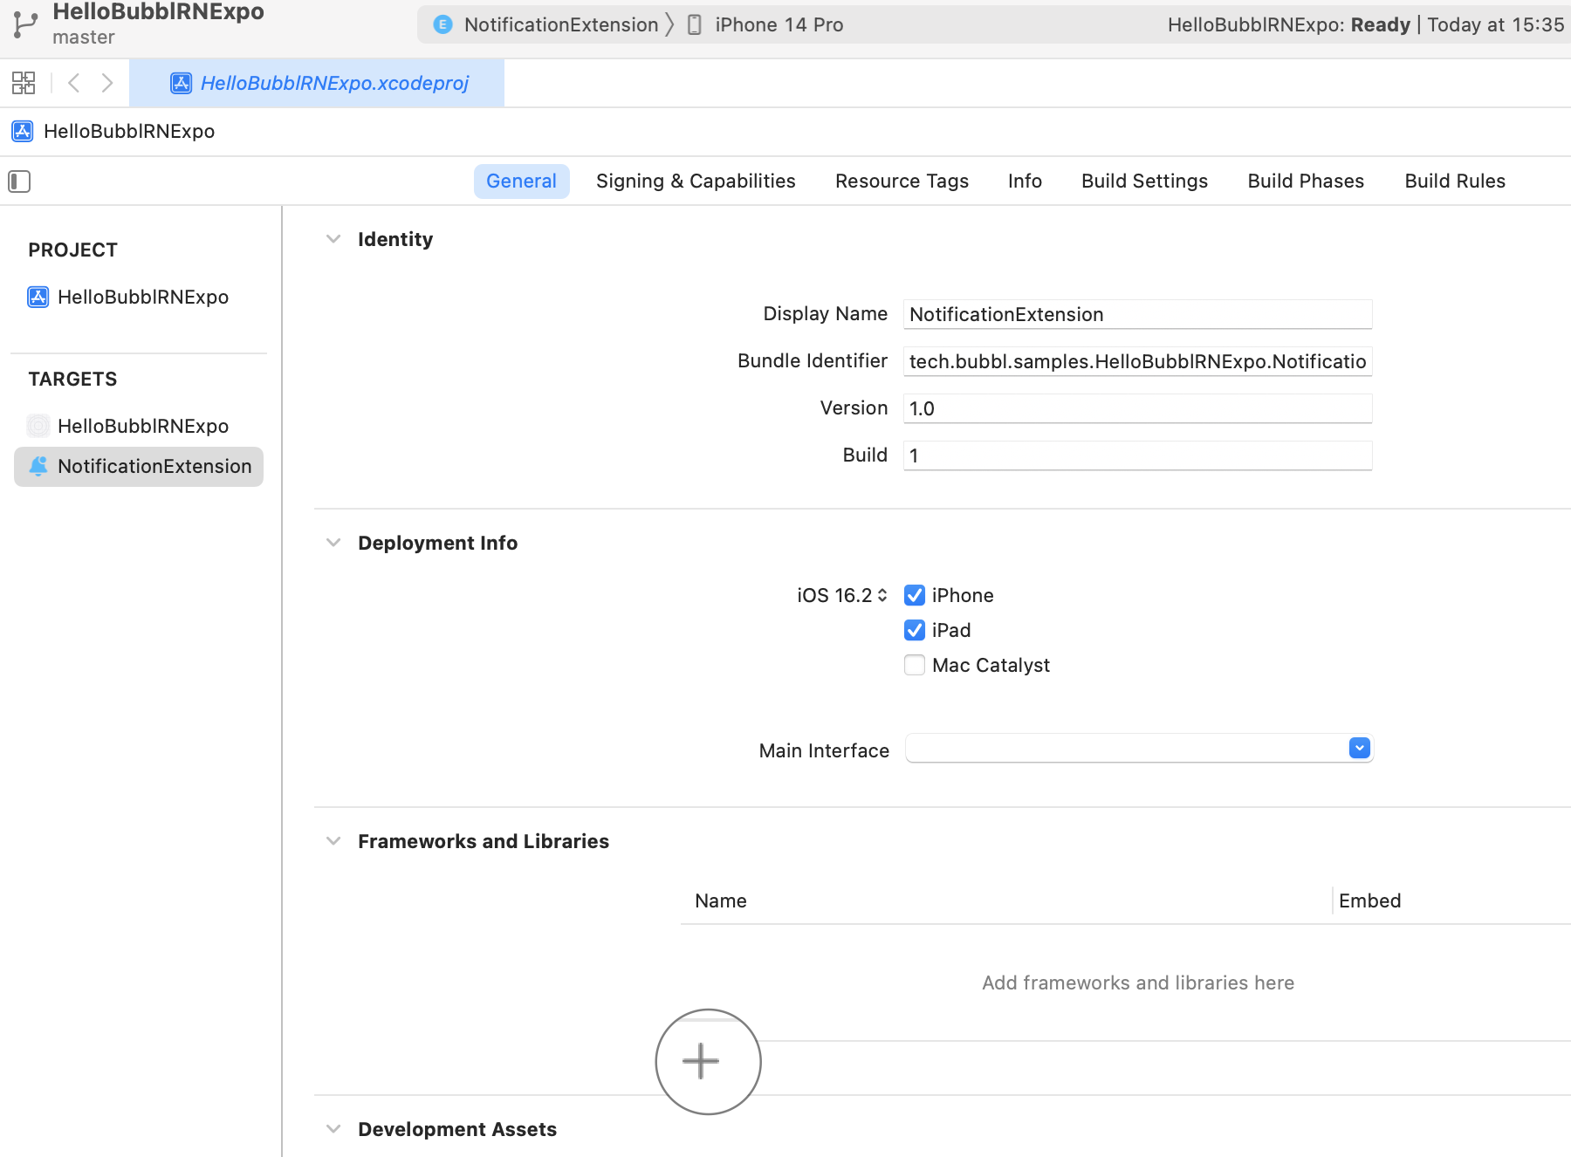Switch to the General tab
Screen dimensions: 1571x1157
tap(521, 181)
